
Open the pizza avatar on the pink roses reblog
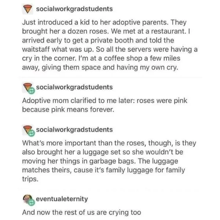(x=27, y=87)
